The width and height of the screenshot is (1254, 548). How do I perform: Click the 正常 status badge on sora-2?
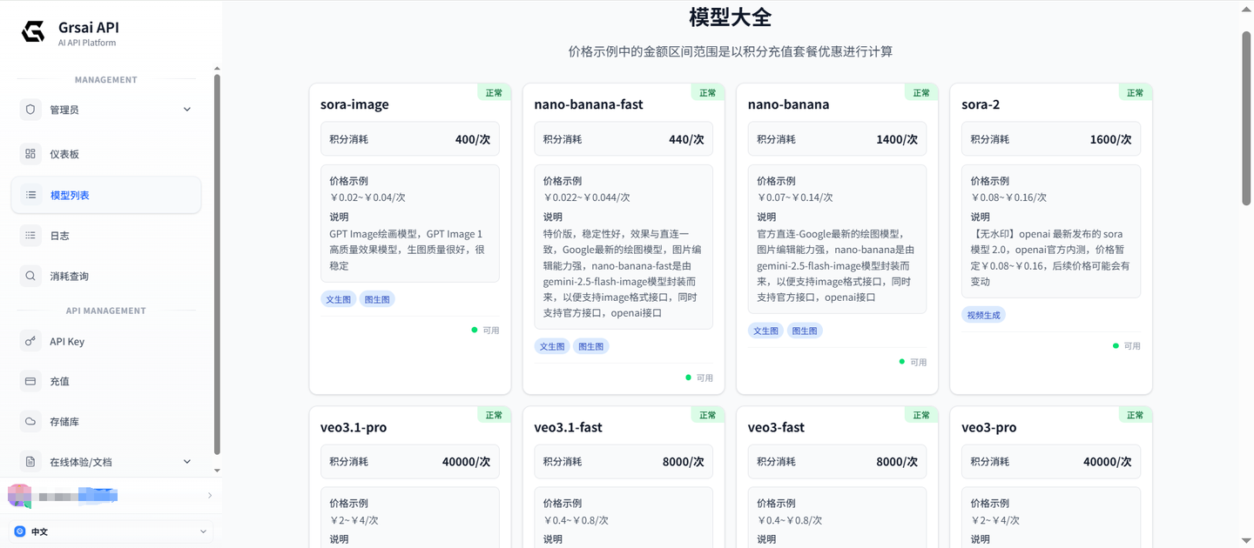1135,93
